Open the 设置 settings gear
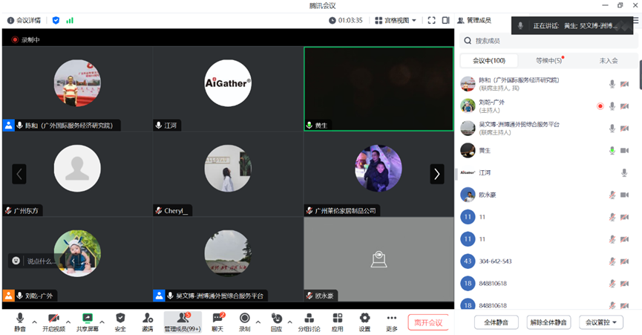The width and height of the screenshot is (642, 335). (x=364, y=319)
